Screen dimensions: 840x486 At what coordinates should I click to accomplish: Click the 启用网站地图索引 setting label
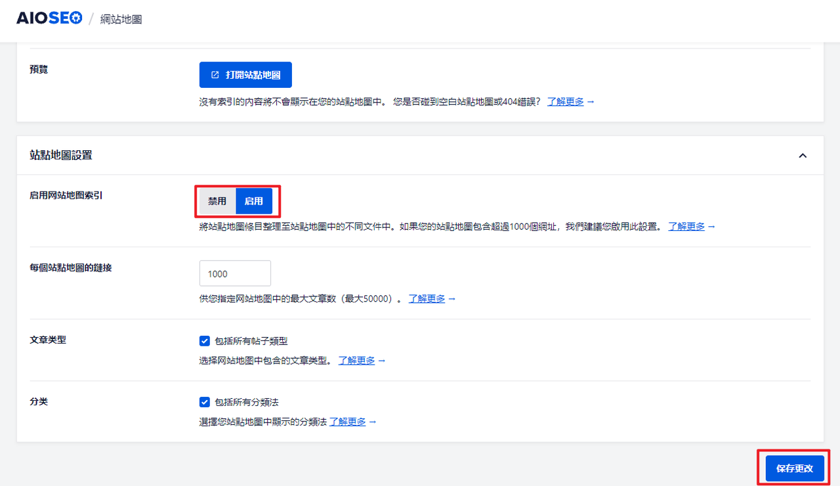tap(66, 195)
